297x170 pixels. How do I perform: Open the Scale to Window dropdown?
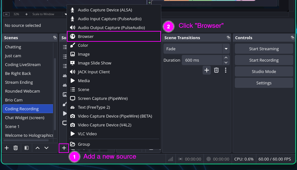49,14
